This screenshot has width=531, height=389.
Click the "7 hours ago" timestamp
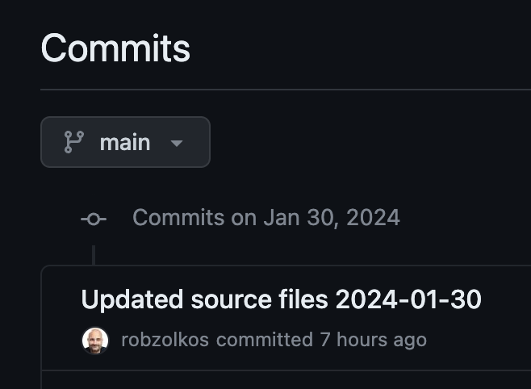pos(373,340)
